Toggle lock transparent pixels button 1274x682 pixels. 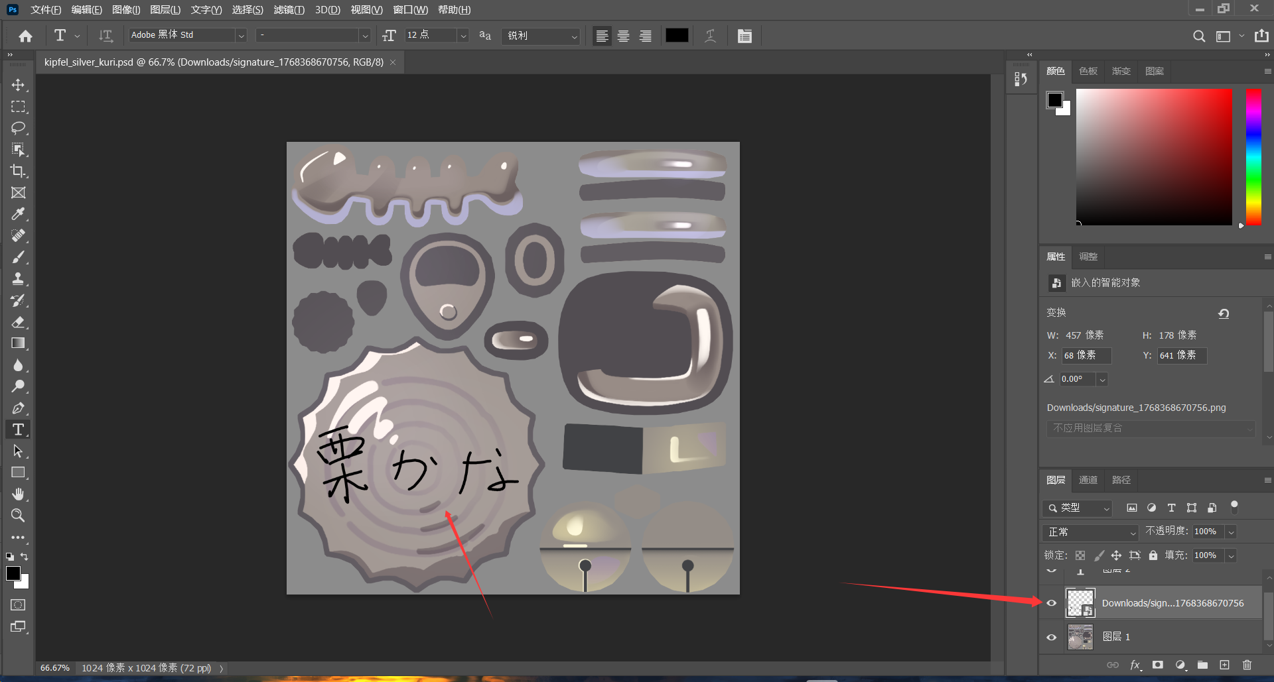point(1080,555)
